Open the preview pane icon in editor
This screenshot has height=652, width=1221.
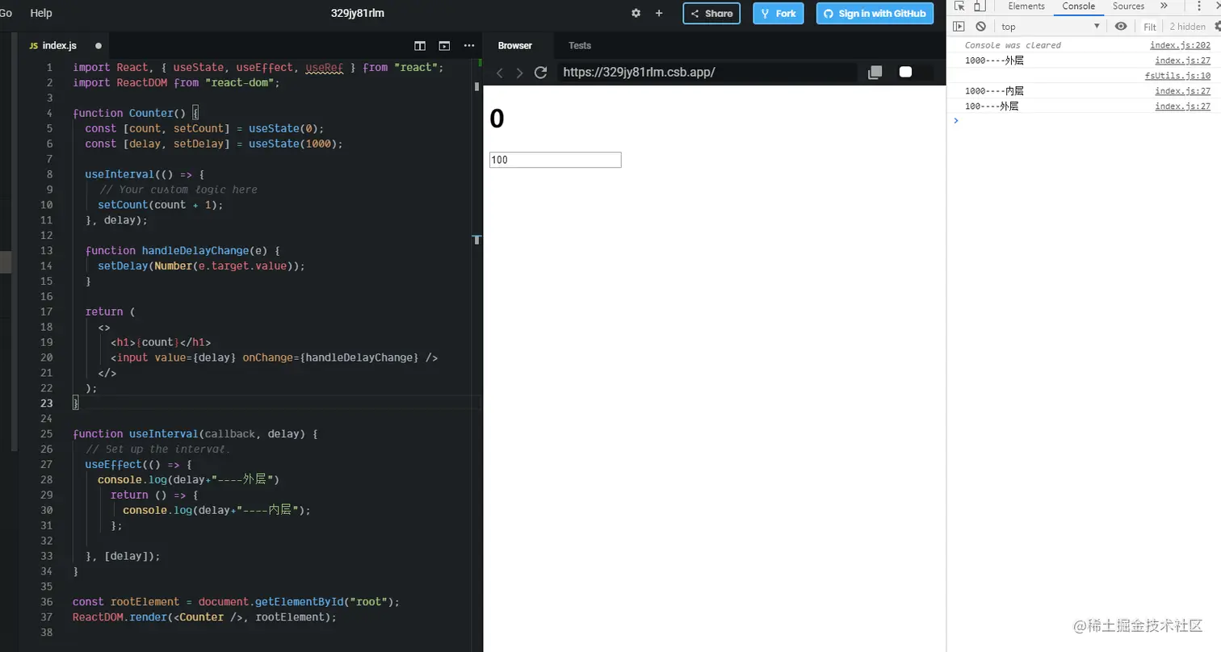(444, 46)
